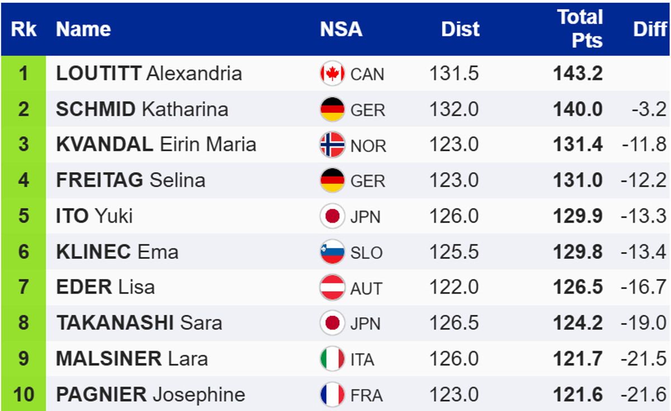Screen dimensions: 671x411
Task: Click the NSA column header
Action: click(341, 29)
